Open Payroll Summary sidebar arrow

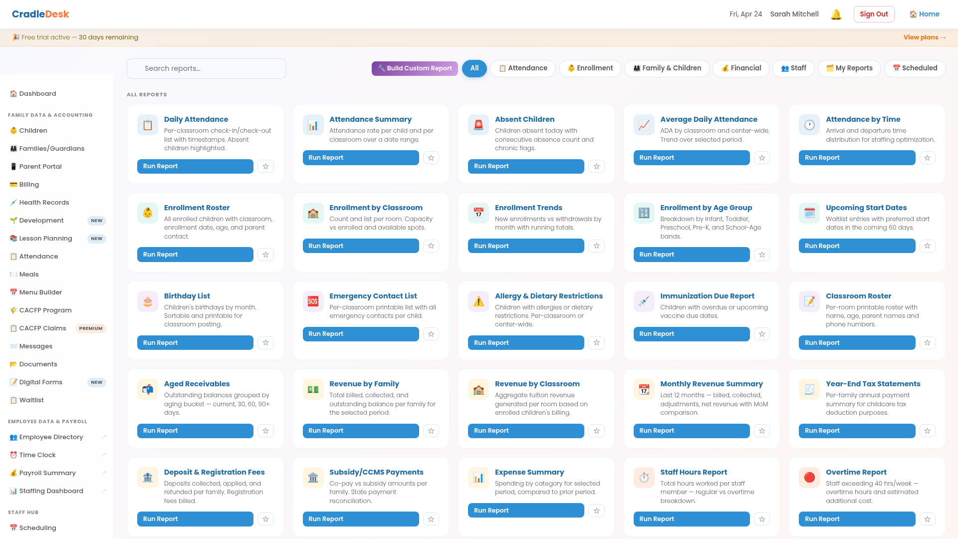pos(104,473)
